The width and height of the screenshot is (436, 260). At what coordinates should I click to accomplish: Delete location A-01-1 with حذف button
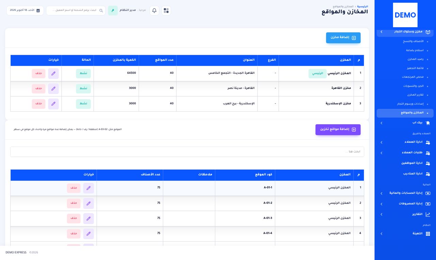coord(74,188)
